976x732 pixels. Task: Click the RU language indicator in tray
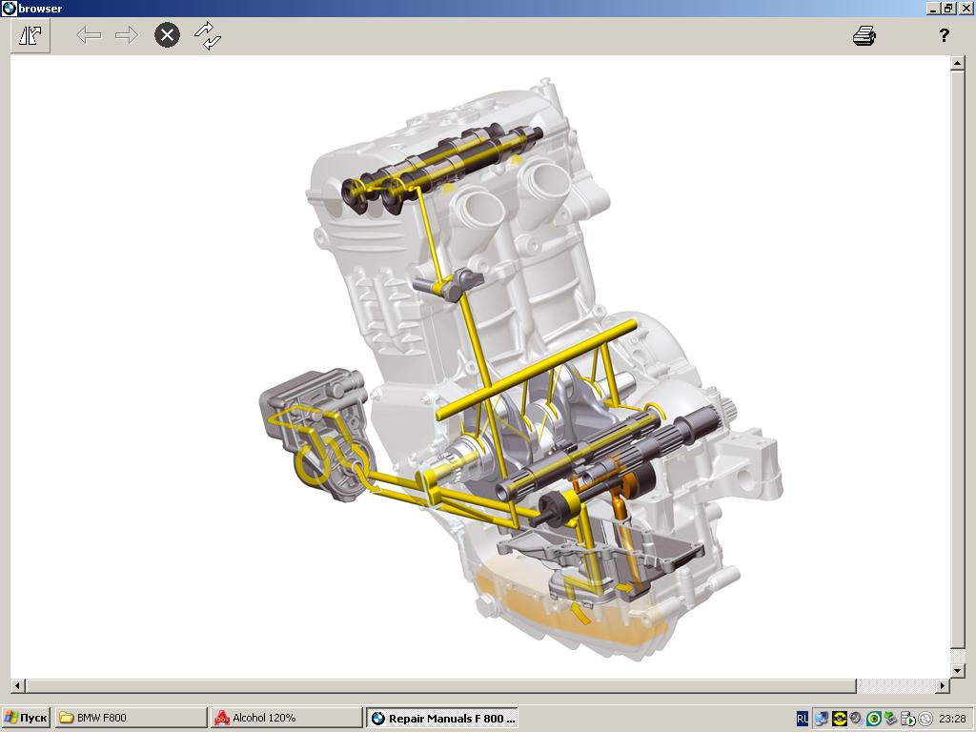pos(803,719)
